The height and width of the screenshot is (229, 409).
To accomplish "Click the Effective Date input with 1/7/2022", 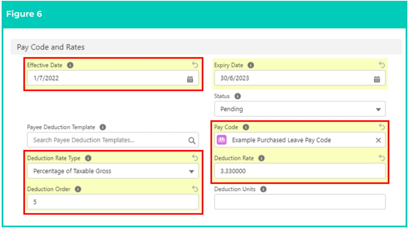I will coord(113,78).
